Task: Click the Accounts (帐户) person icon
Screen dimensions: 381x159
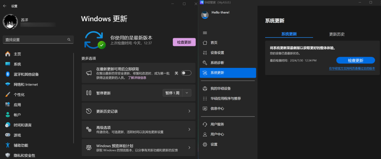Action: tap(8, 115)
